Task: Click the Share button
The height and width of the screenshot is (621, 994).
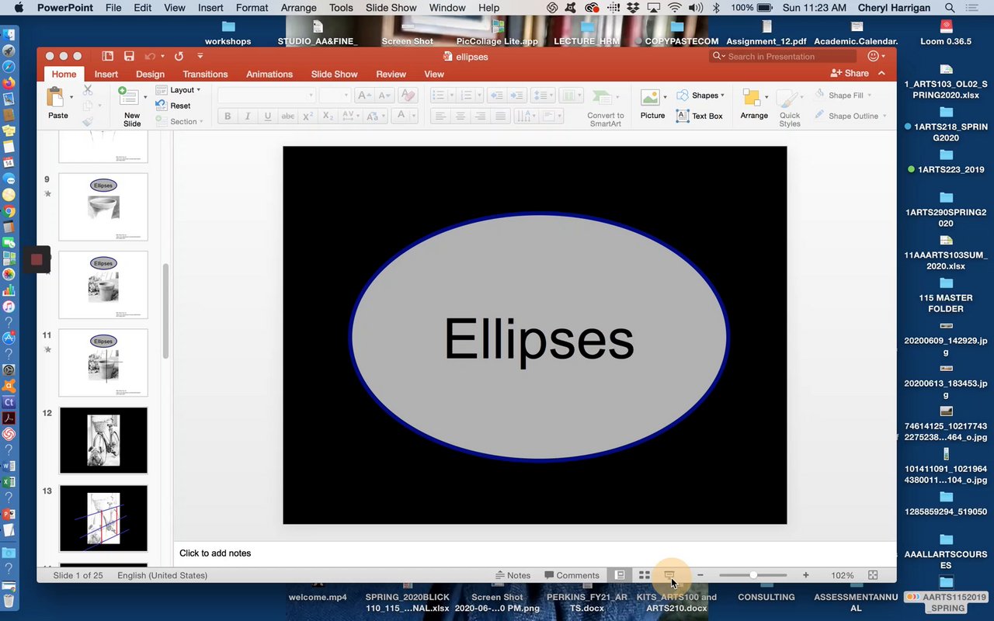Action: coord(850,73)
